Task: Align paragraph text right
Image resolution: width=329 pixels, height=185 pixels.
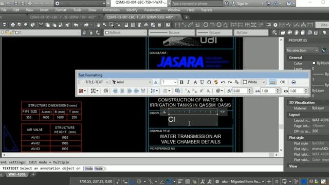Action: point(129,91)
